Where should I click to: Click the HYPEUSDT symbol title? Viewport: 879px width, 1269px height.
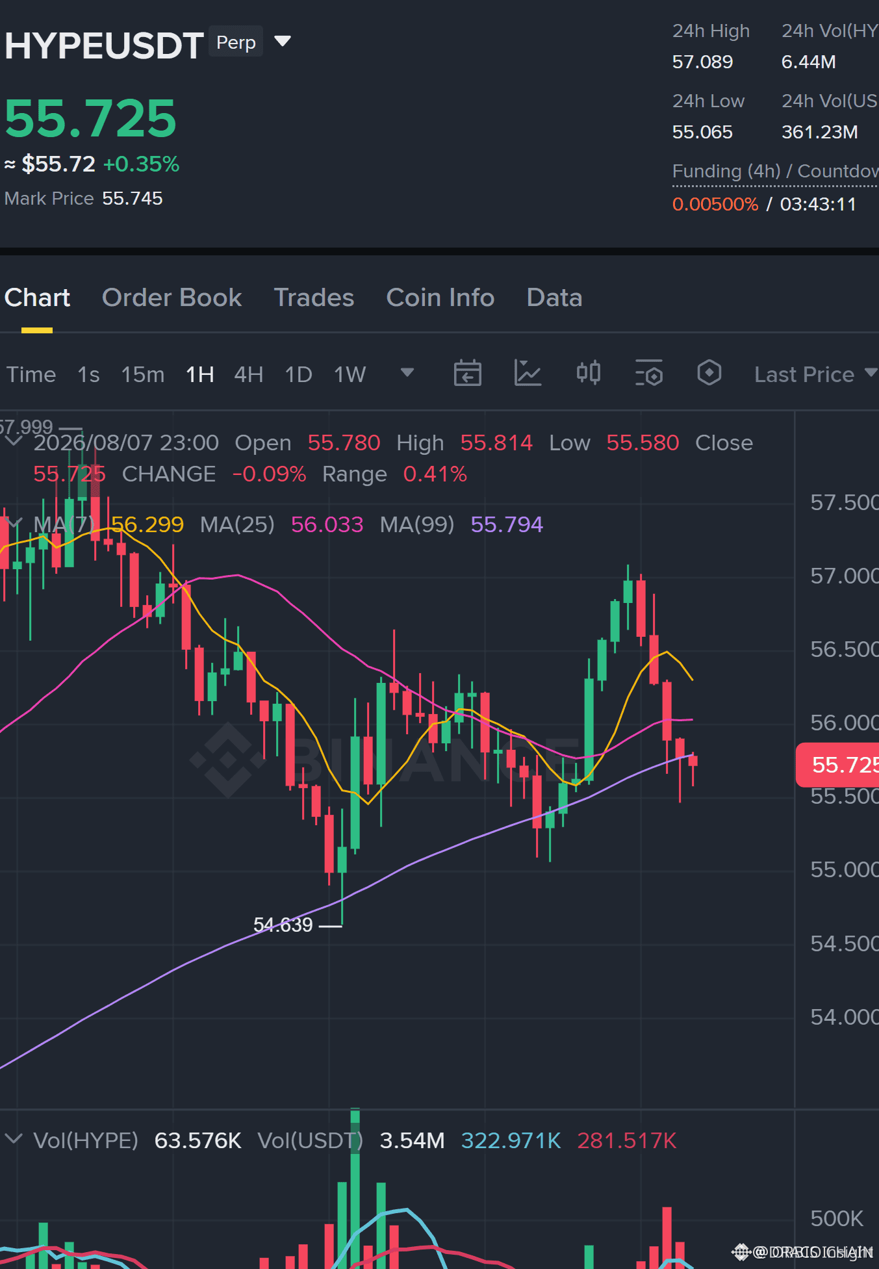[x=104, y=45]
